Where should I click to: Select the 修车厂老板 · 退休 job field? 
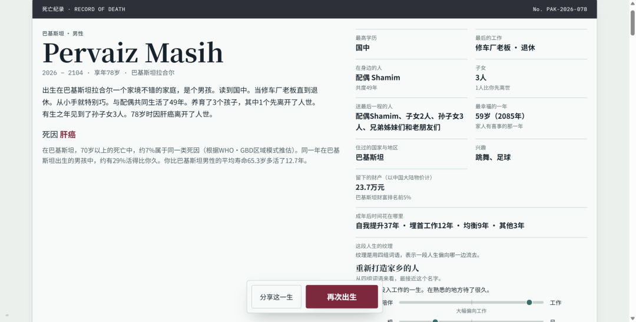click(505, 48)
